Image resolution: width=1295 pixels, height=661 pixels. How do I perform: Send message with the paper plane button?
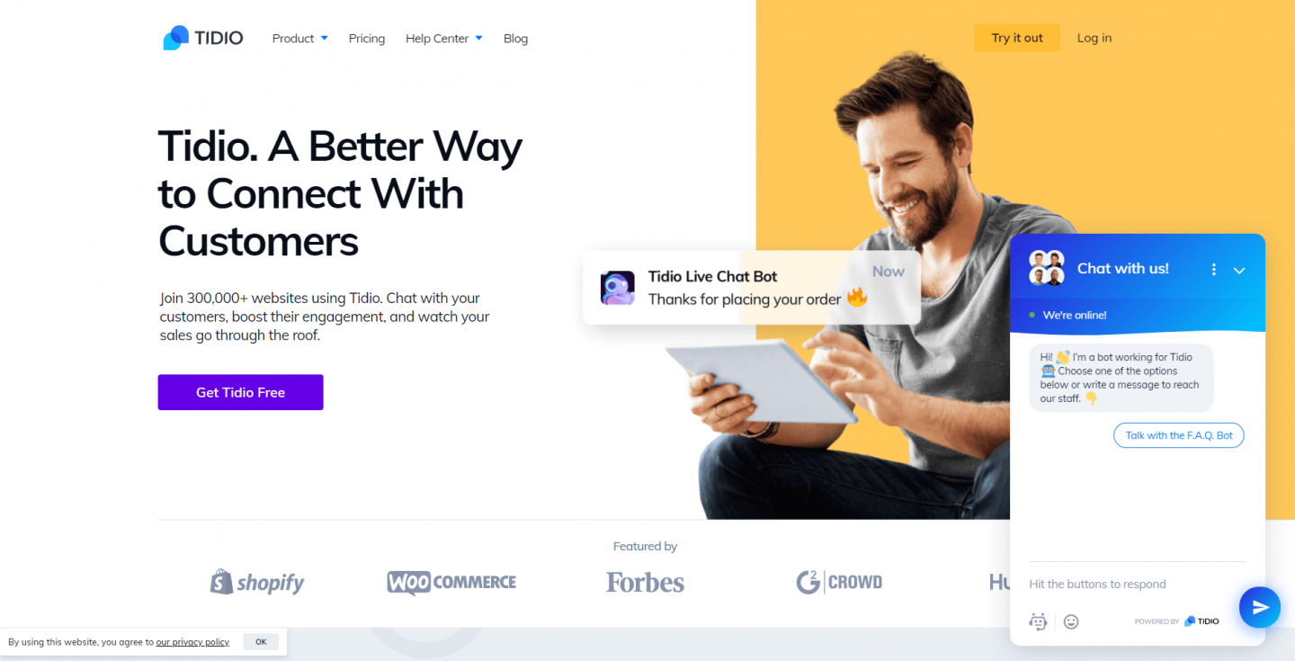(1260, 607)
